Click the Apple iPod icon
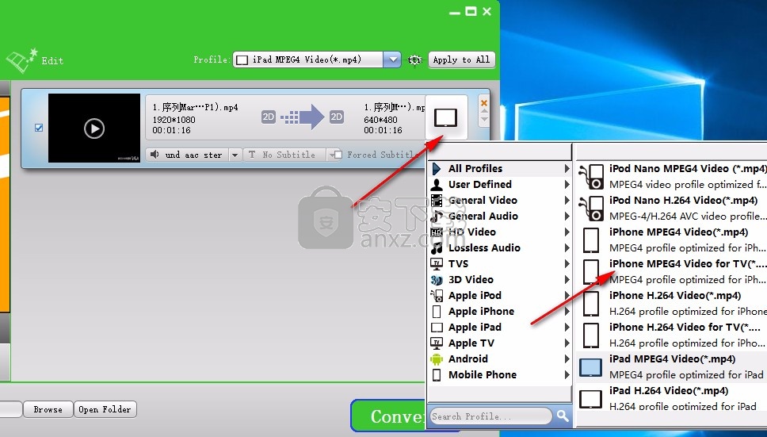The image size is (767, 437). point(437,296)
